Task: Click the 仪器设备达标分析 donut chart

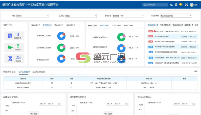Action: [x=61, y=36]
